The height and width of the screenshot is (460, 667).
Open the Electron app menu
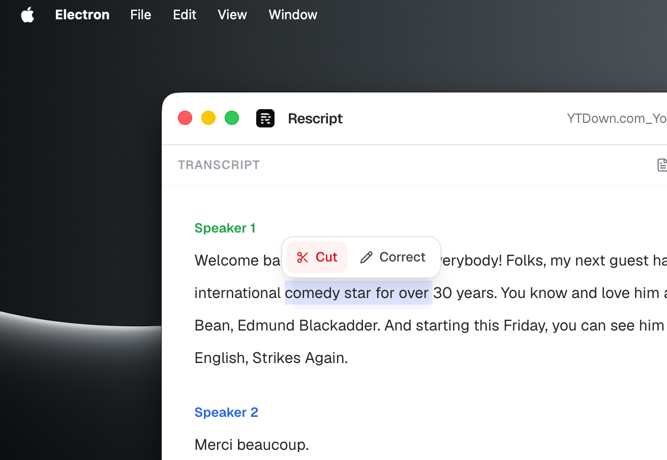click(82, 15)
